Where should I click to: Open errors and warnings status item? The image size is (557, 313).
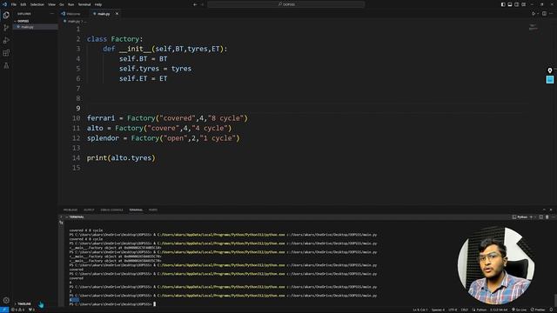[17, 310]
